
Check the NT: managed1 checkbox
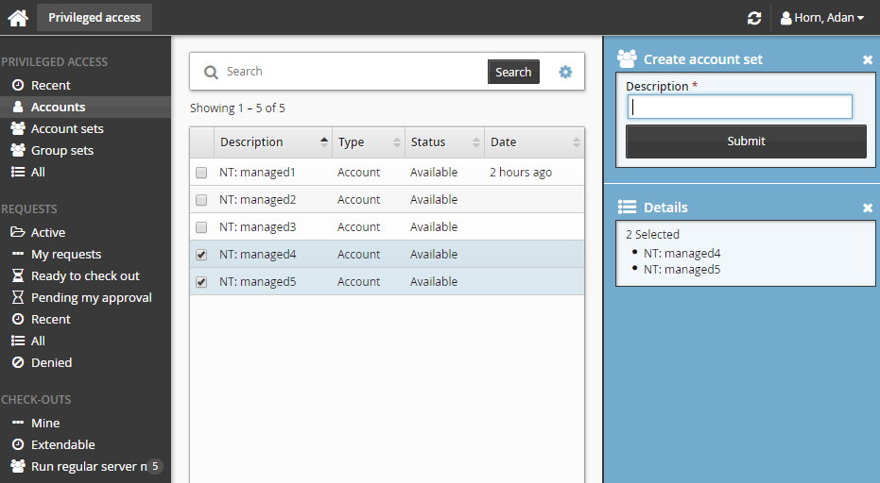click(201, 173)
